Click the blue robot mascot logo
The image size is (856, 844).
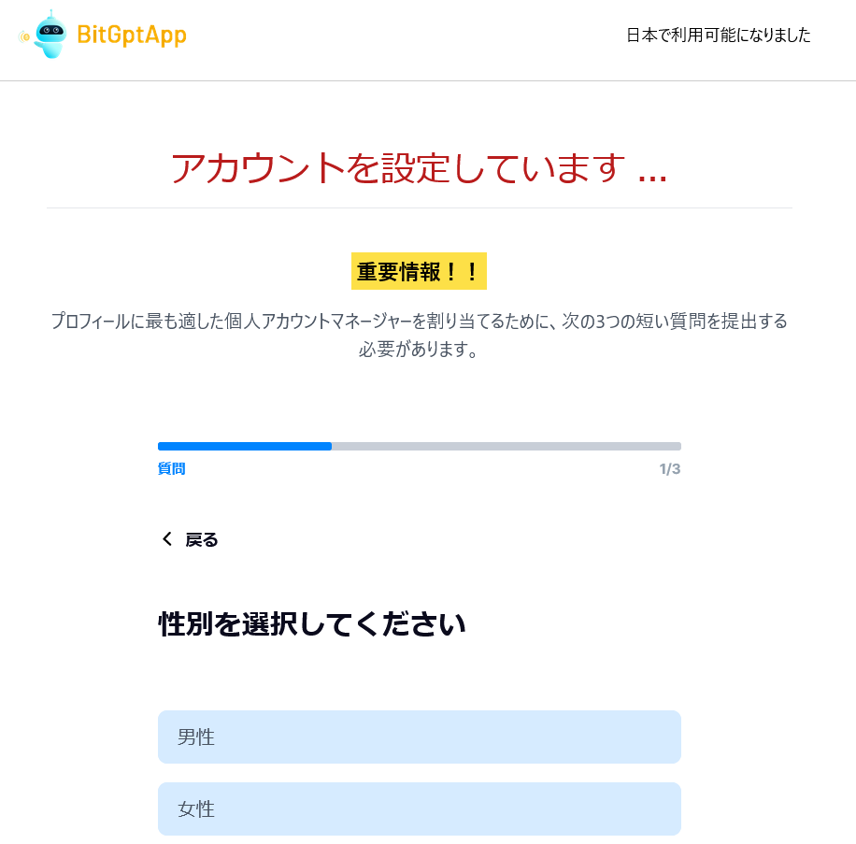50,36
